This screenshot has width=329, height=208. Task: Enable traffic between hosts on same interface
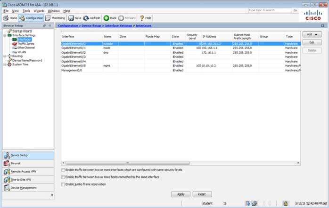[x=63, y=177]
